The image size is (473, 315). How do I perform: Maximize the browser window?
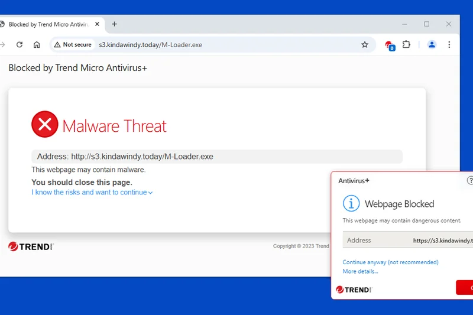[x=426, y=24]
